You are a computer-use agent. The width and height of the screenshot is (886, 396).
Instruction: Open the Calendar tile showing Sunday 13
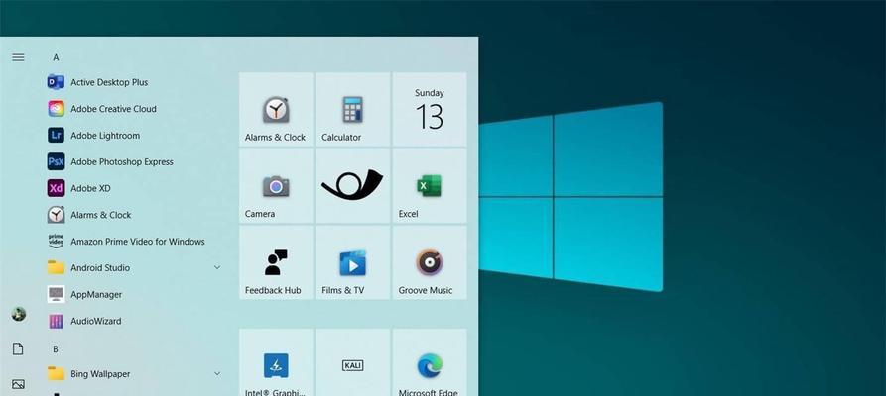pos(430,110)
